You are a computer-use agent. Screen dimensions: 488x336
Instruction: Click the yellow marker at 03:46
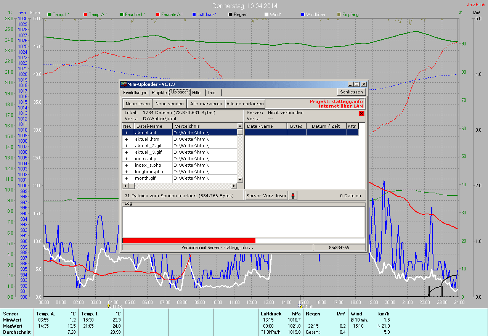(109, 306)
